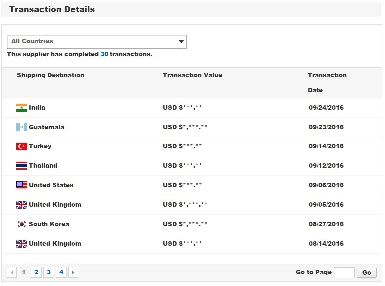Select the South Korea destination row
Image resolution: width=385 pixels, height=286 pixels.
(x=49, y=224)
